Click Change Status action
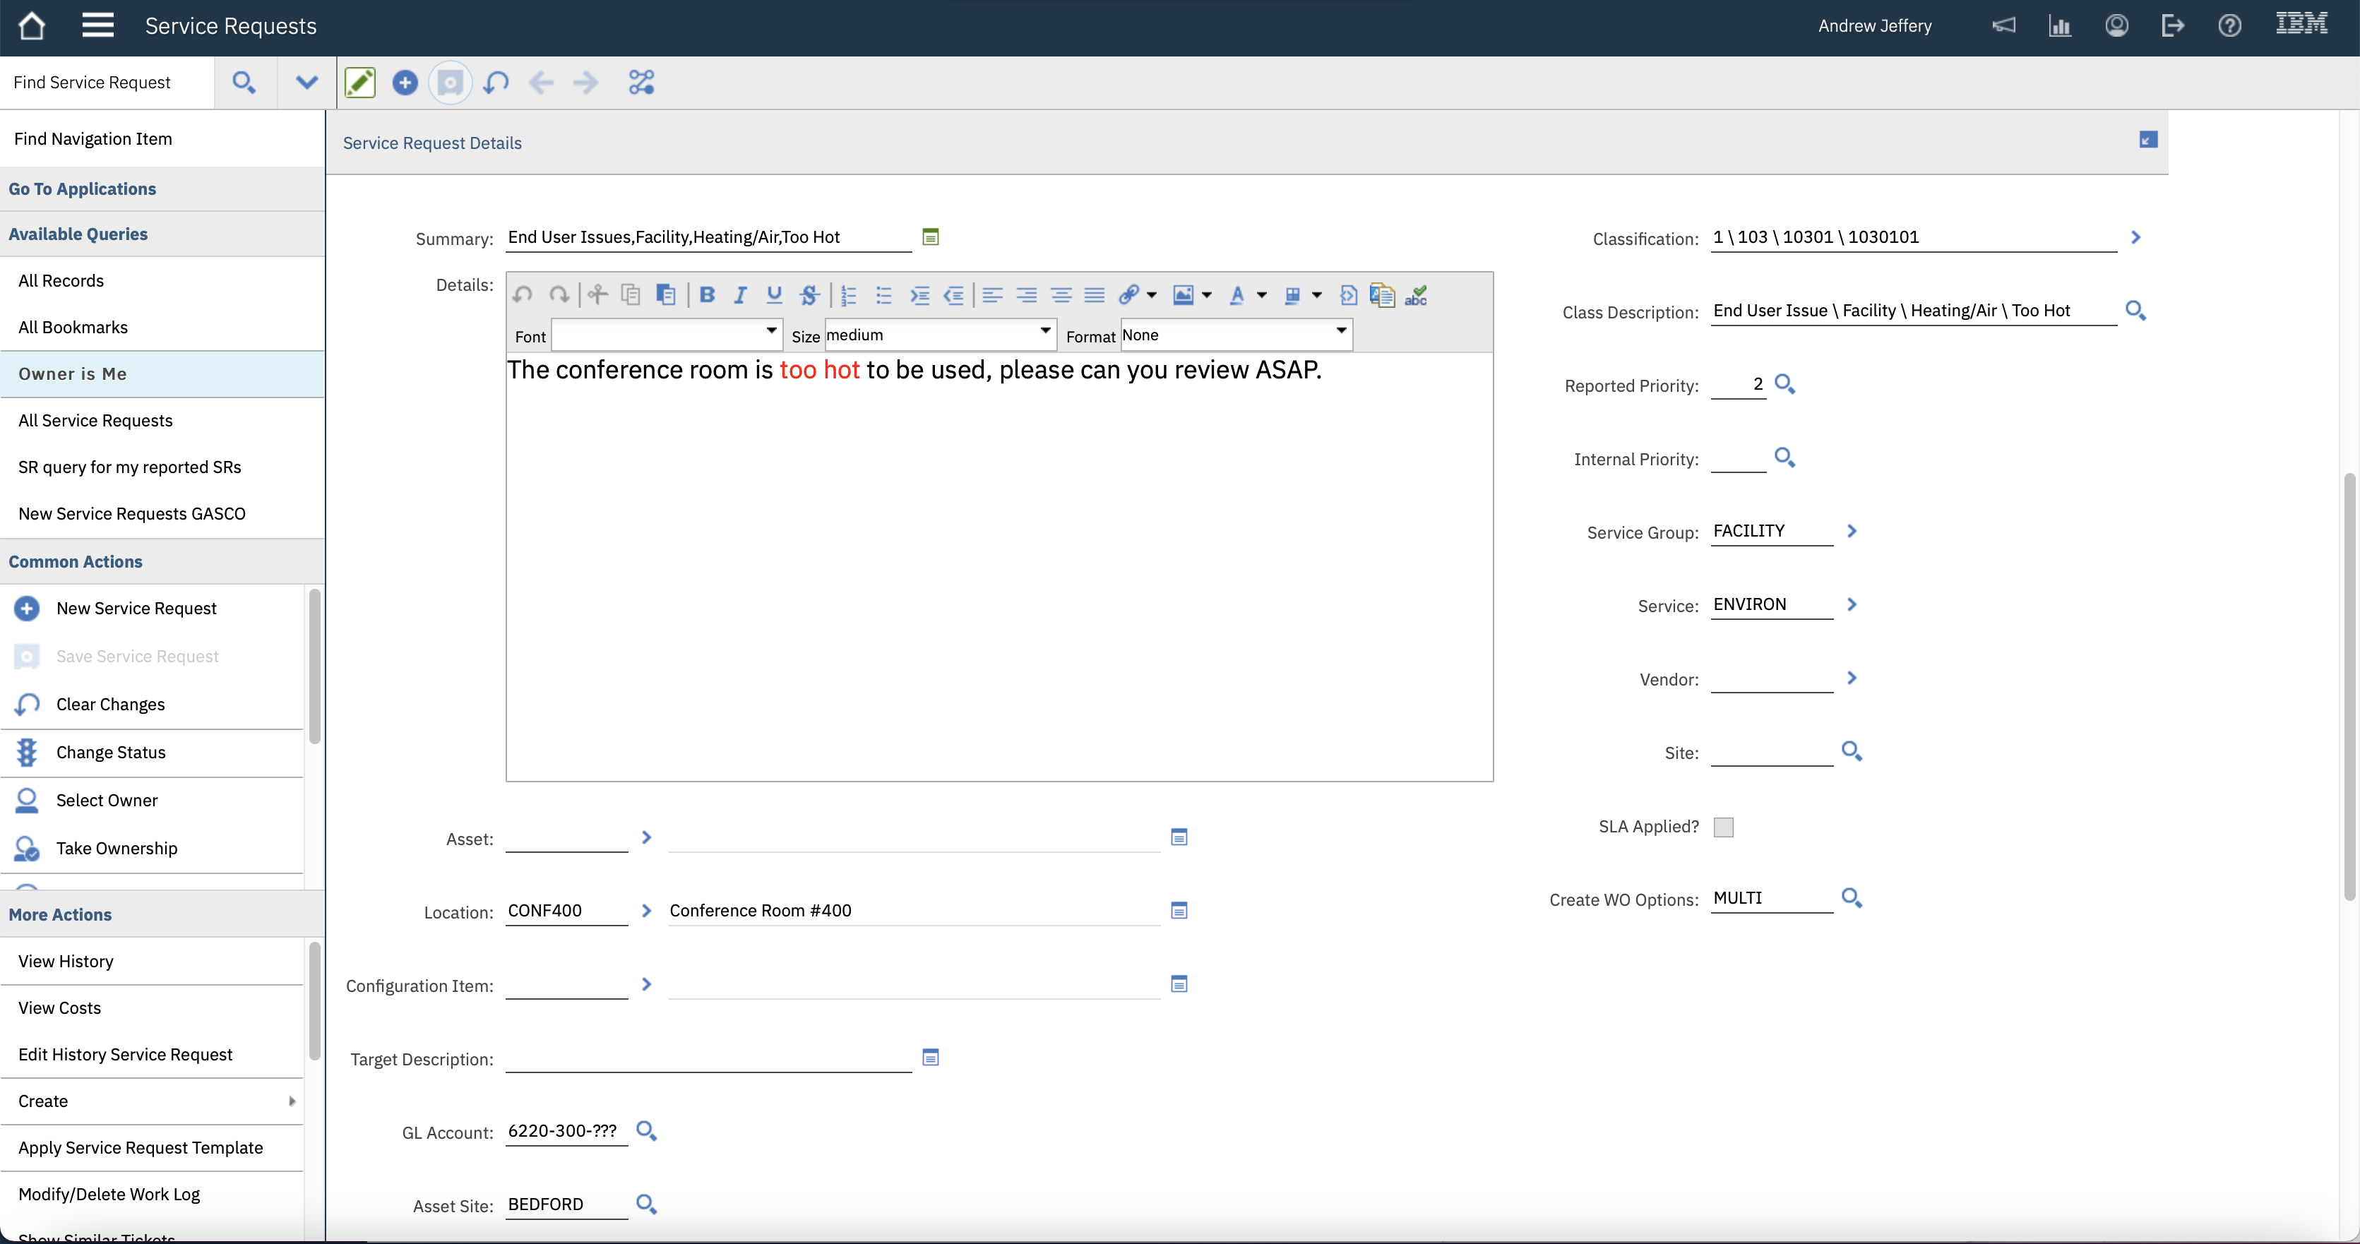Image resolution: width=2360 pixels, height=1244 pixels. click(111, 752)
